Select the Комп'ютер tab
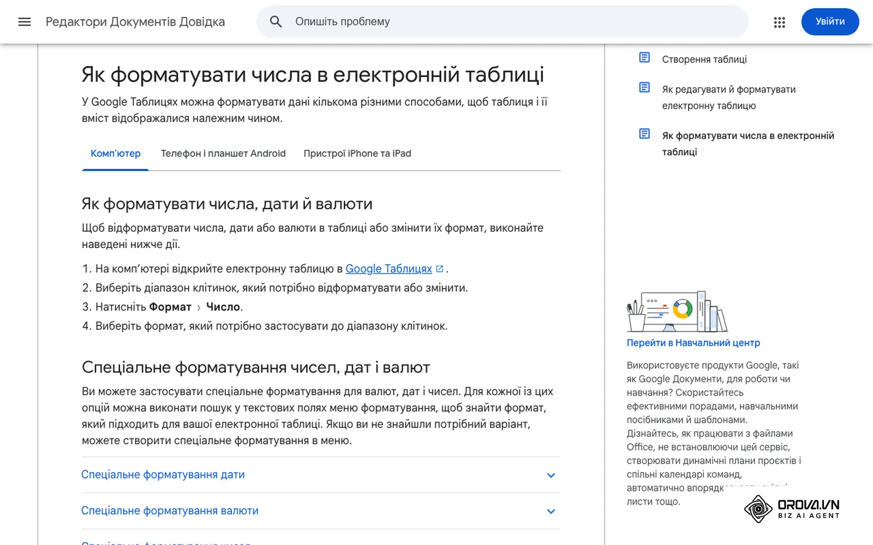Viewport: 873px width, 545px height. pos(115,154)
